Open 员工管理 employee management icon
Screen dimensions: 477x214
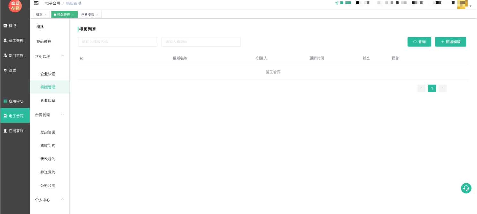5,41
